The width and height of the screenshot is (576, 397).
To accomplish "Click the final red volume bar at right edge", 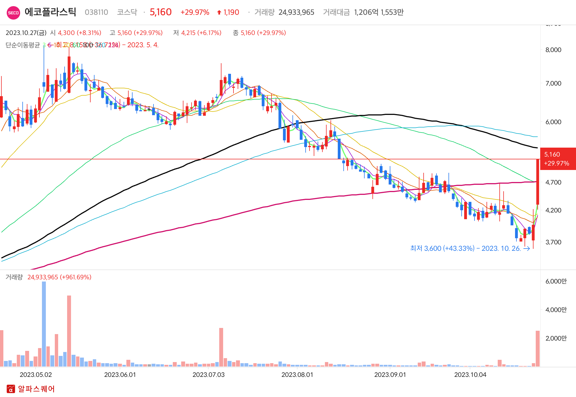I will pyautogui.click(x=537, y=348).
